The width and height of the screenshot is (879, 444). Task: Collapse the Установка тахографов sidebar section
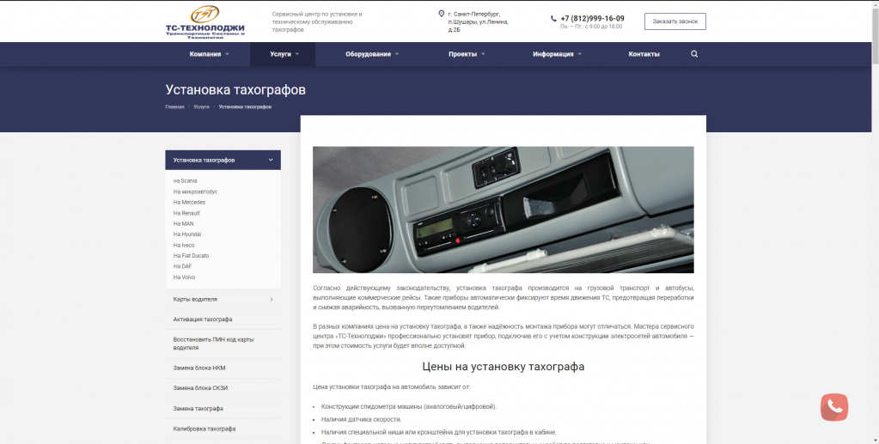pyautogui.click(x=271, y=160)
